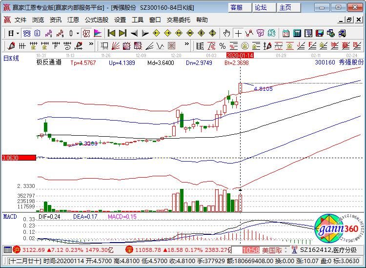Select the vertical grid lines tool
The width and height of the screenshot is (366, 268).
[x=22, y=46]
